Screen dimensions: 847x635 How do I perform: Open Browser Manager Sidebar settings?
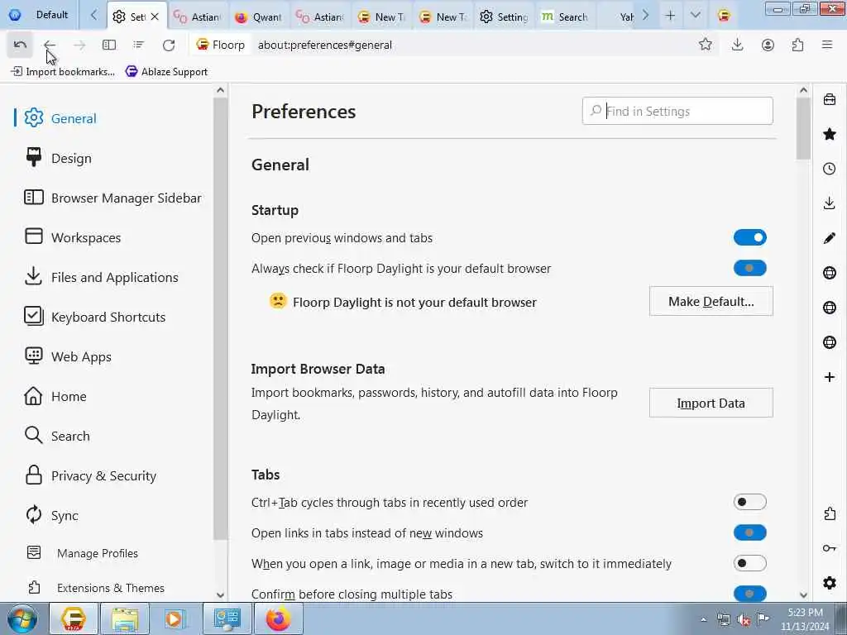click(113, 198)
